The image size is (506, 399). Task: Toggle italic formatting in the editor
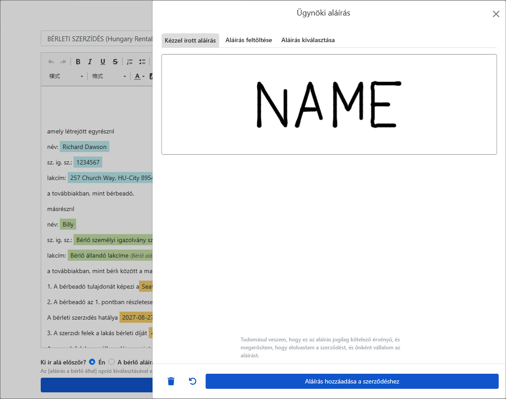tap(90, 62)
